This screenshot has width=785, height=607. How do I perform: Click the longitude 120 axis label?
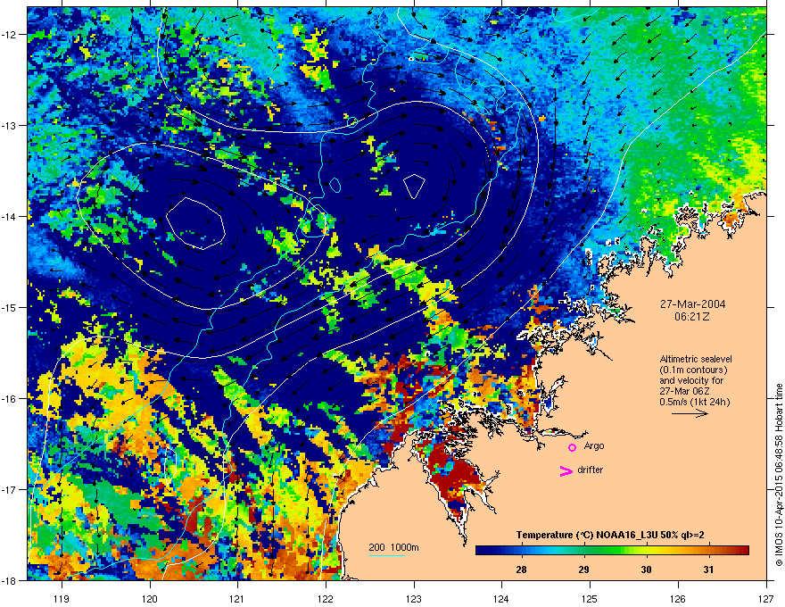[150, 598]
